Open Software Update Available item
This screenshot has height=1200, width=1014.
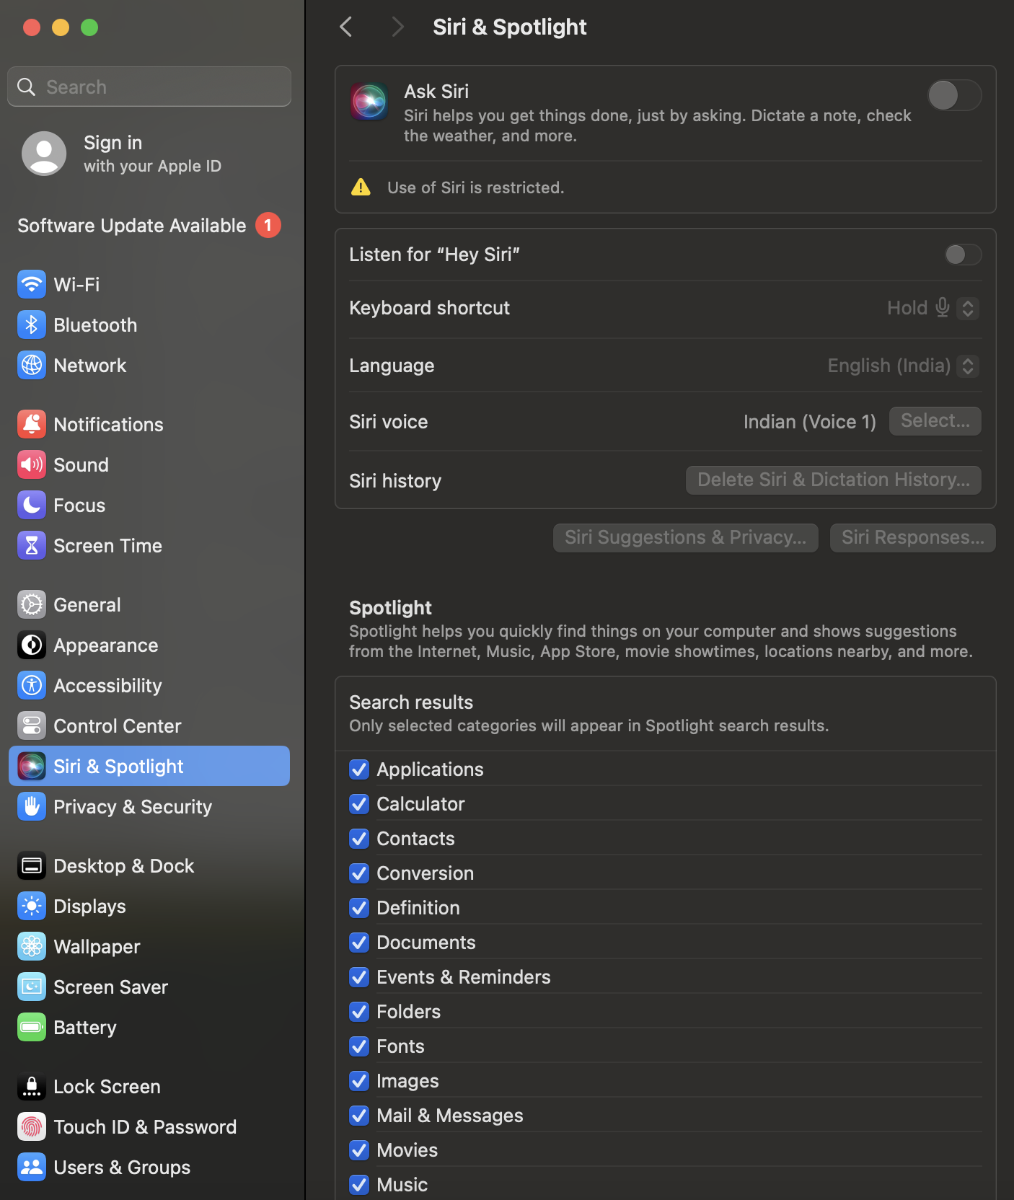(x=149, y=226)
